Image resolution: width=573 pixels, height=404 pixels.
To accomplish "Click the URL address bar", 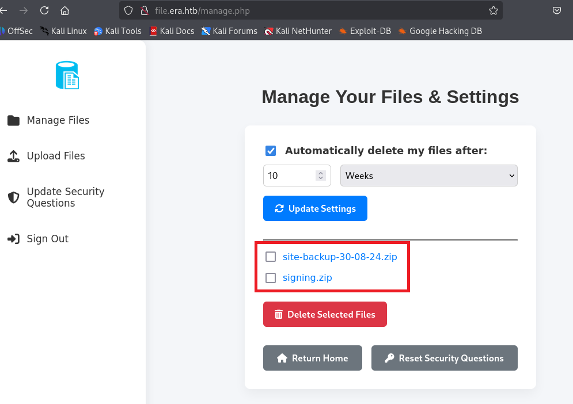I will tap(317, 10).
